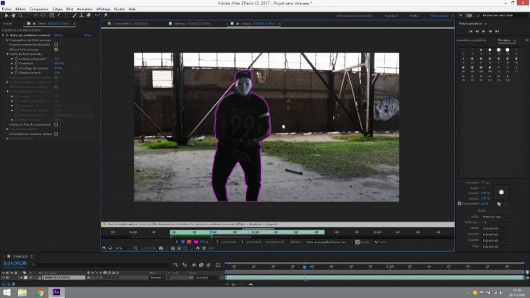Viewport: 530px width, 298px height.
Task: Open the Calque menu
Action: click(58, 9)
